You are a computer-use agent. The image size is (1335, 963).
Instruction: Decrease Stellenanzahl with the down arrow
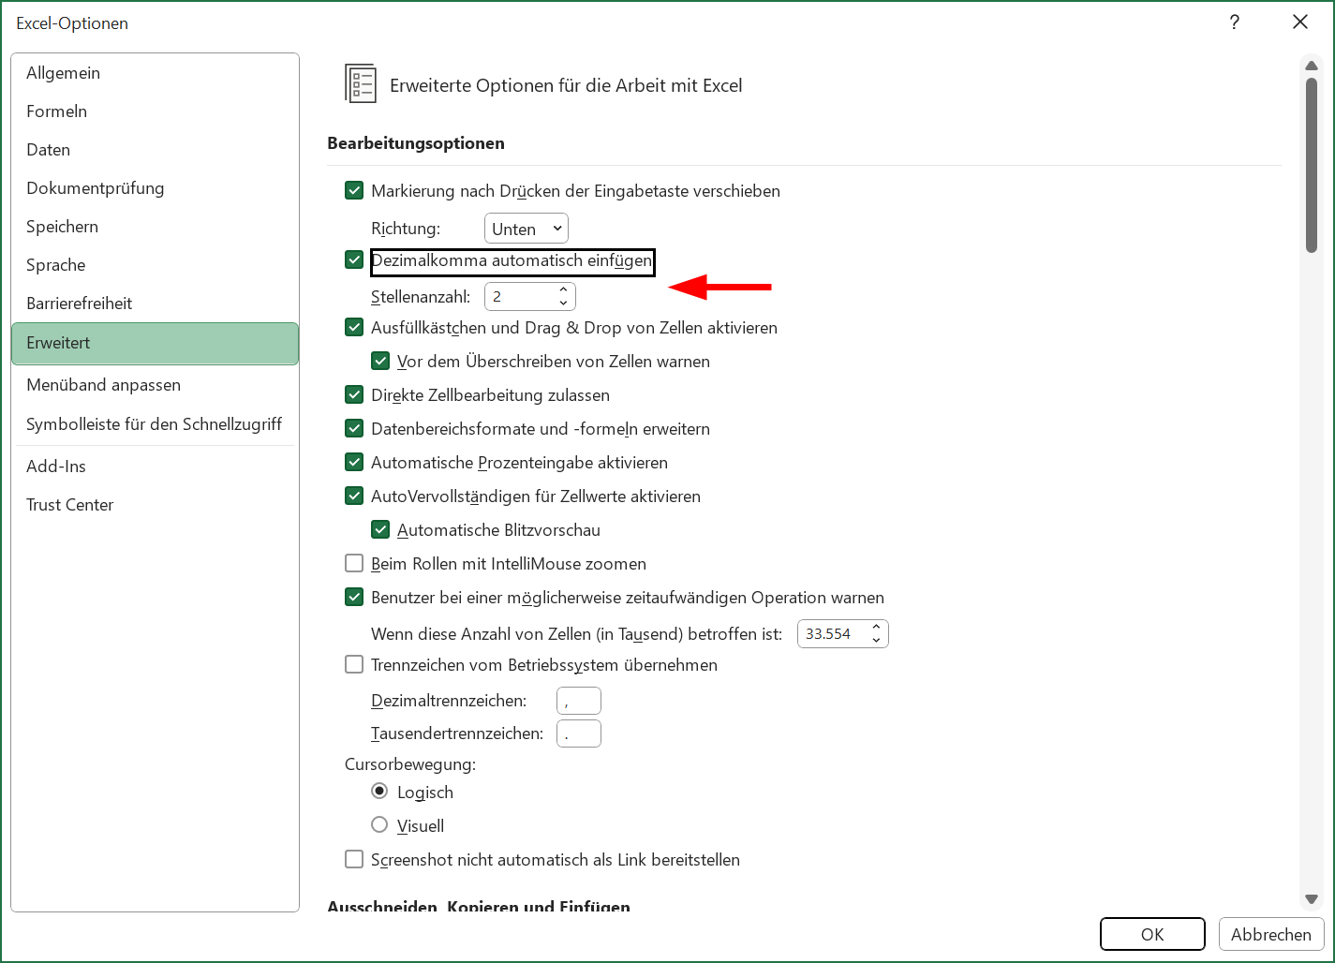coord(563,304)
